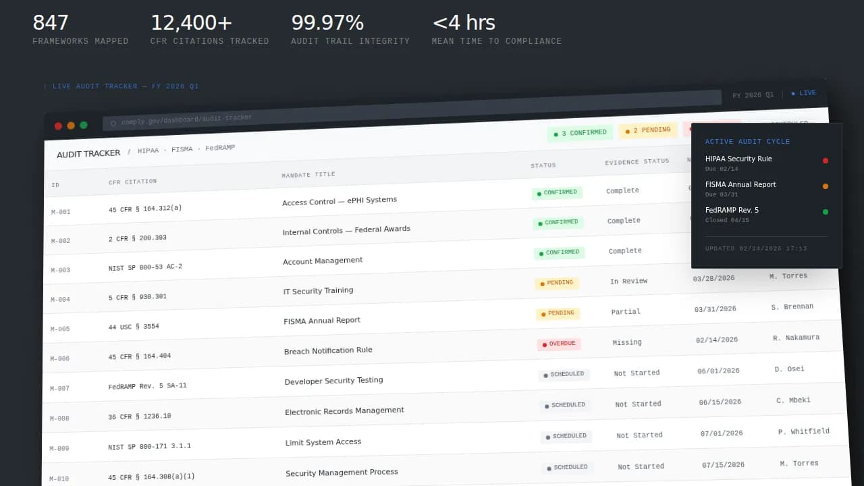Click CONFIRMED badge on Account Management row
This screenshot has width=864, height=486.
560,253
